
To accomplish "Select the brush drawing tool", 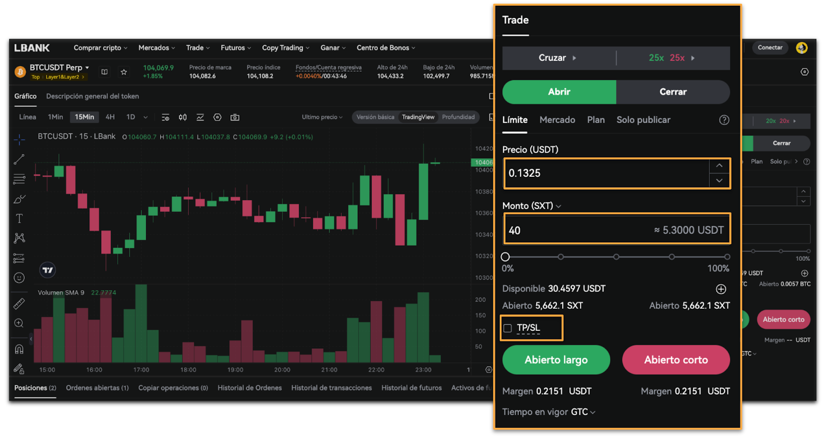I will [x=19, y=199].
